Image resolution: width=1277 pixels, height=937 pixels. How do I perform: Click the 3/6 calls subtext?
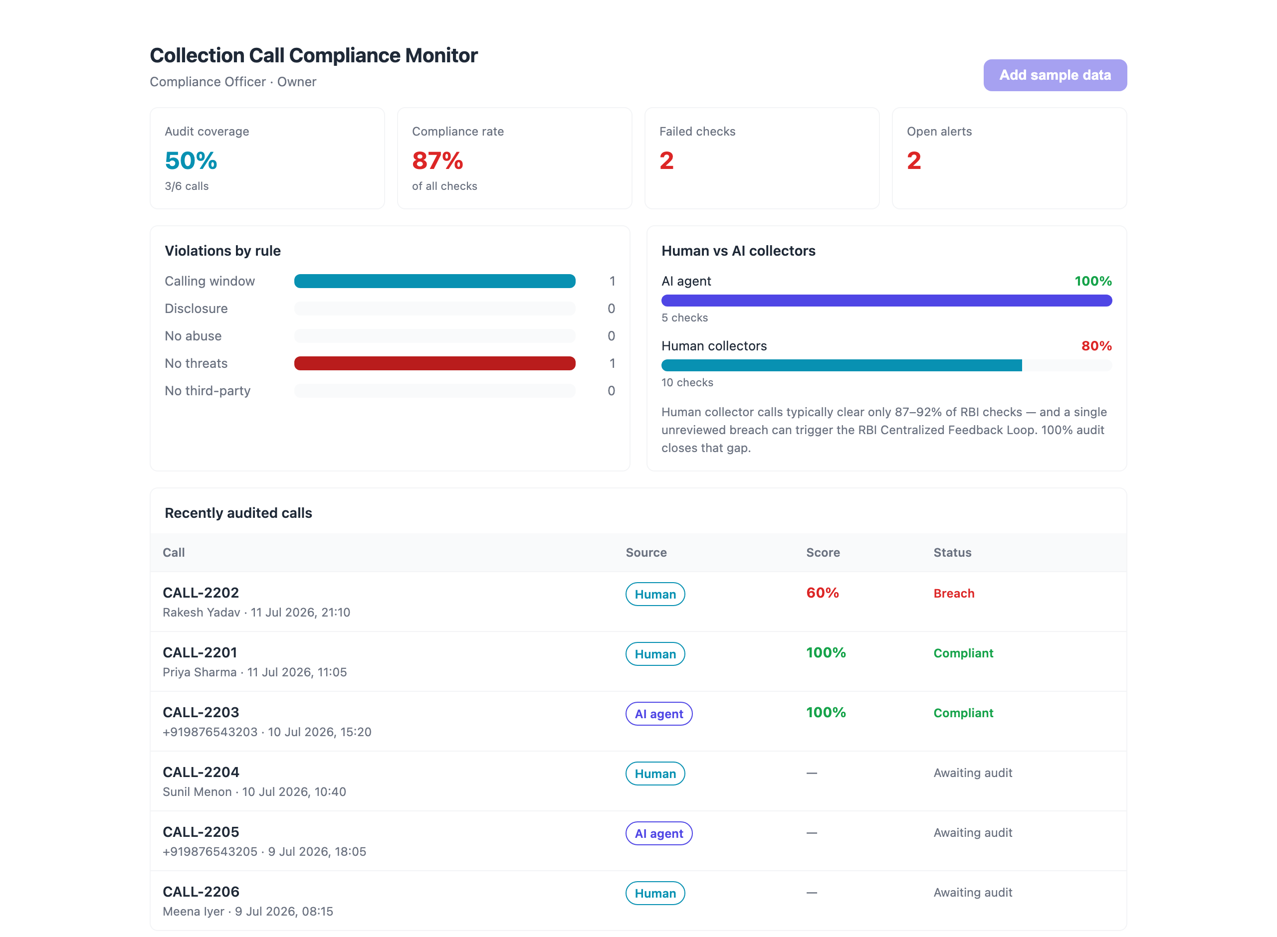pos(187,186)
